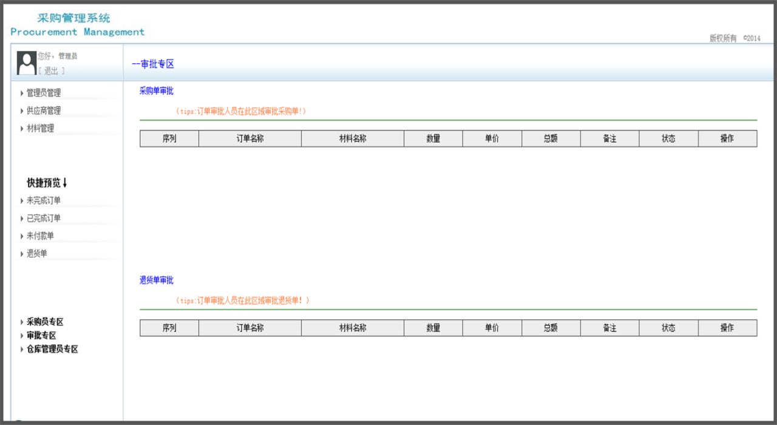The height and width of the screenshot is (425, 777).
Task: Expand arrow beside 材料管理
Action: pyautogui.click(x=22, y=129)
